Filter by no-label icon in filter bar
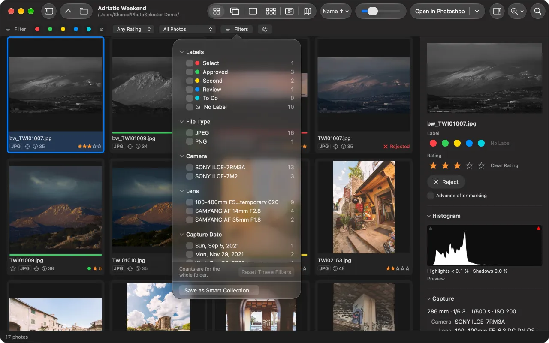 [x=102, y=29]
